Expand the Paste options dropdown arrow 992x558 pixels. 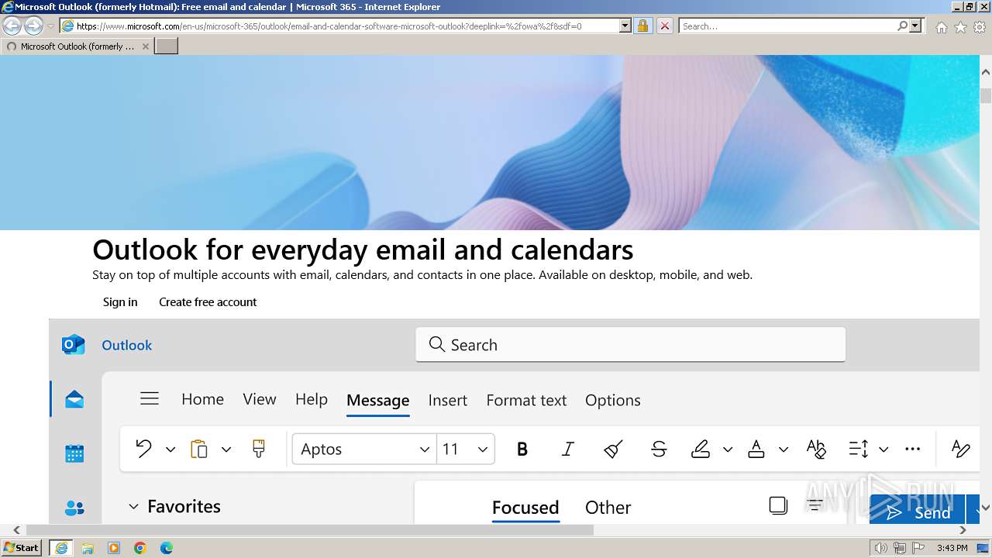tap(226, 449)
